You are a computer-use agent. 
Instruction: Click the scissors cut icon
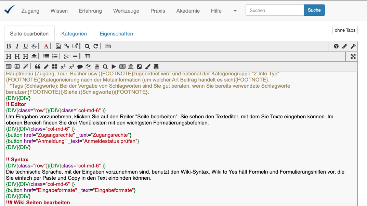tap(67, 56)
